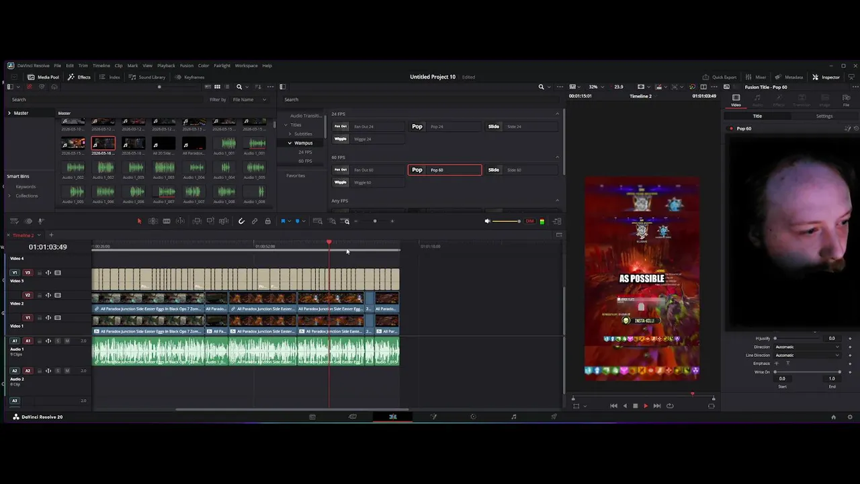Open the Settings tab in Inspector

pyautogui.click(x=824, y=116)
